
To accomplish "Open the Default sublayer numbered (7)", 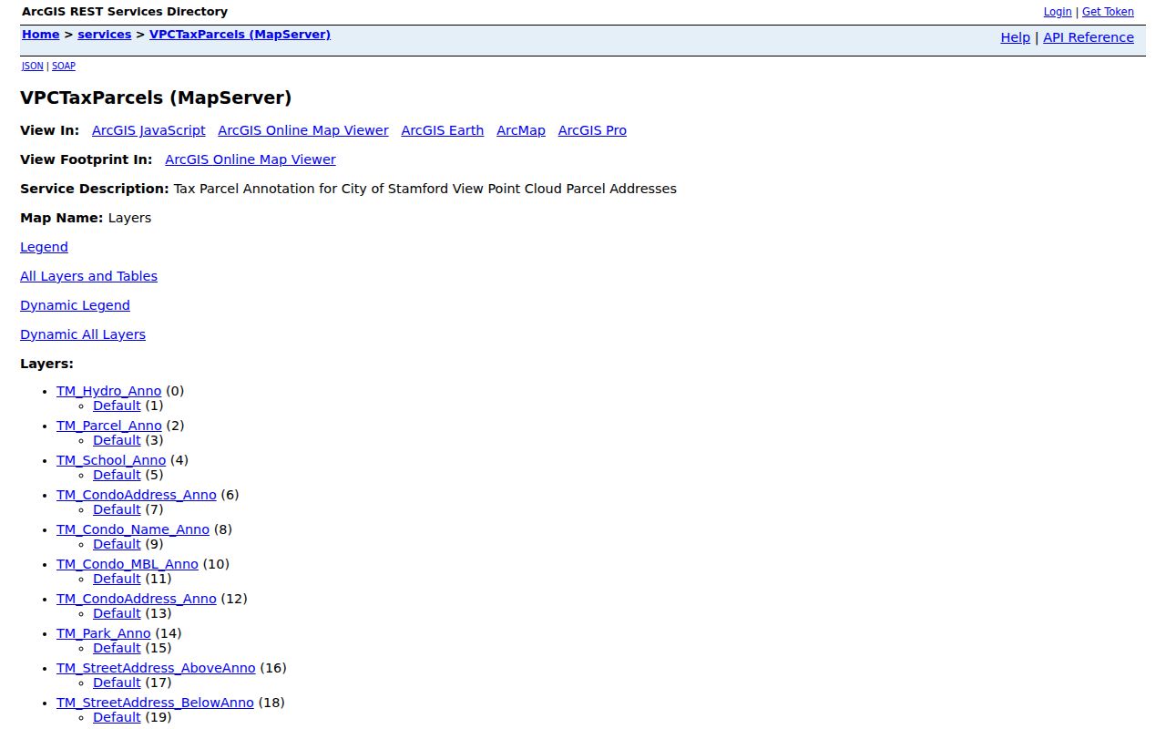I will click(117, 509).
